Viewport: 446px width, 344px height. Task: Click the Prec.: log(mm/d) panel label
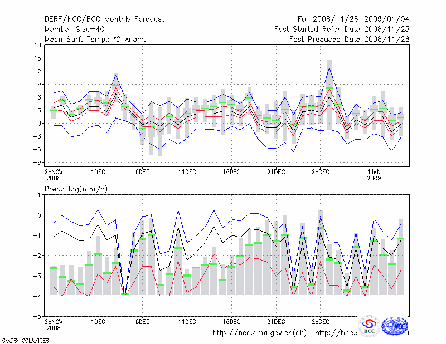tap(76, 189)
